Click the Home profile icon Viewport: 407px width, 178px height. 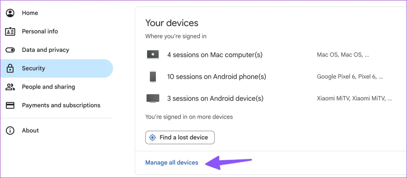(x=10, y=13)
